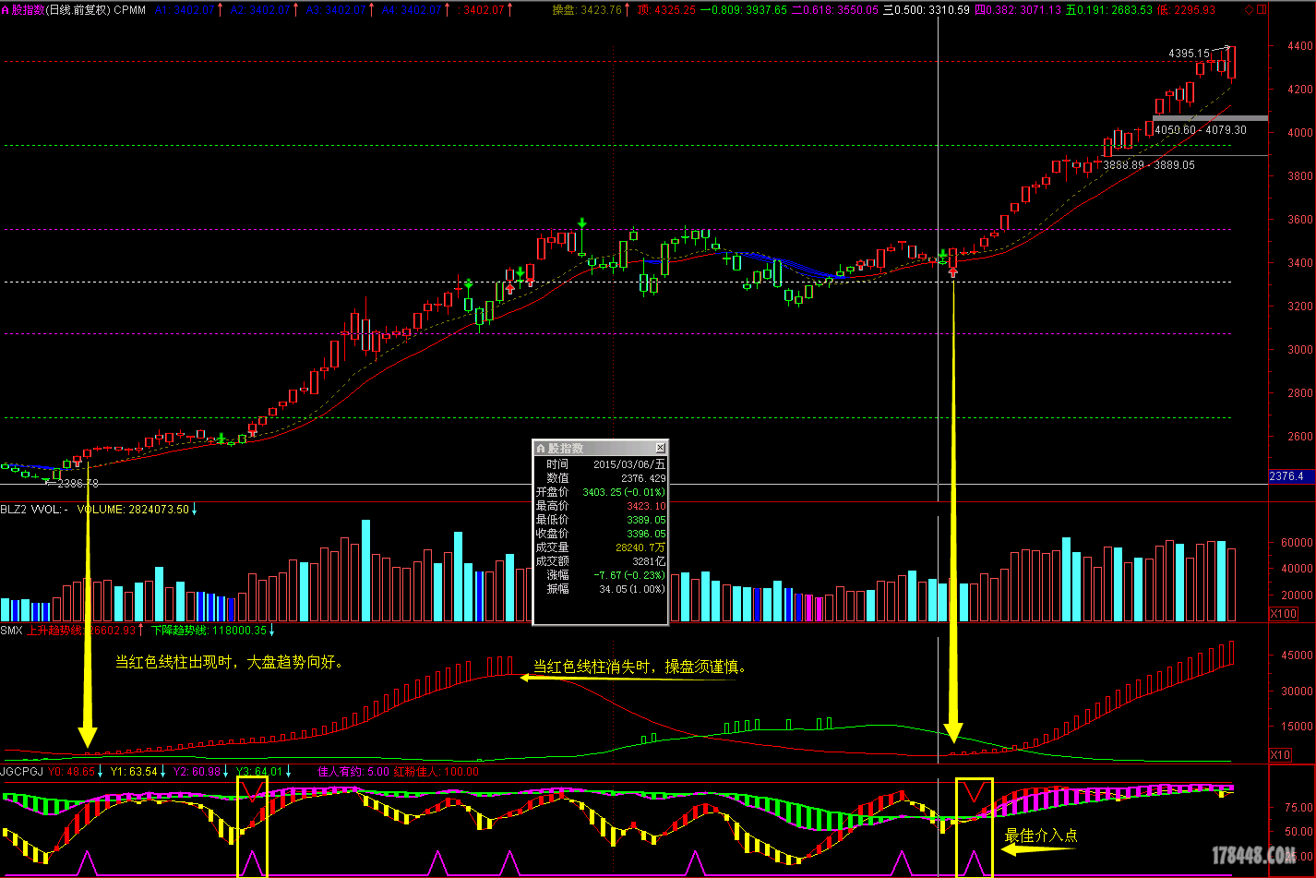Click the 3000 price axis label
This screenshot has width=1316, height=878.
1300,350
